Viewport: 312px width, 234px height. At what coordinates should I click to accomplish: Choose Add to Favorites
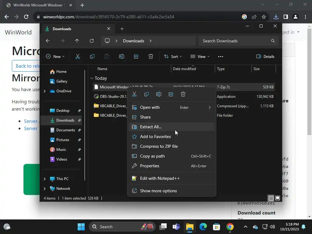pyautogui.click(x=172, y=136)
